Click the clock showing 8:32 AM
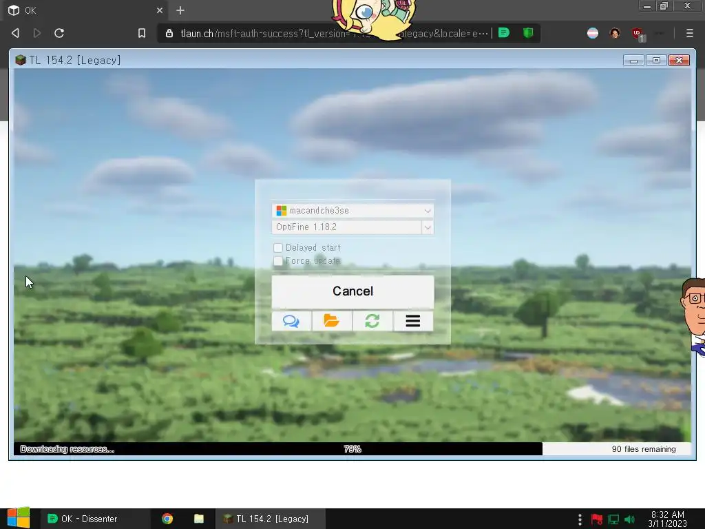Viewport: 705px width, 529px height. (x=668, y=519)
